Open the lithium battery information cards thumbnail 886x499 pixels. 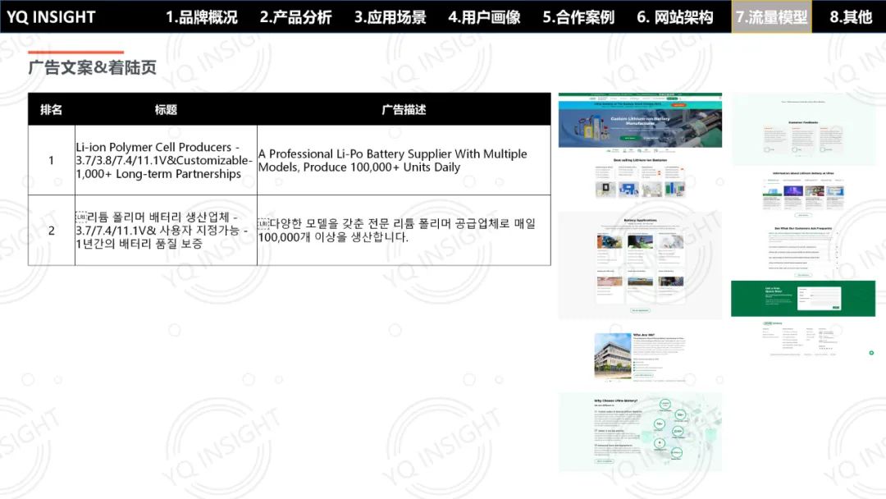pyautogui.click(x=803, y=194)
